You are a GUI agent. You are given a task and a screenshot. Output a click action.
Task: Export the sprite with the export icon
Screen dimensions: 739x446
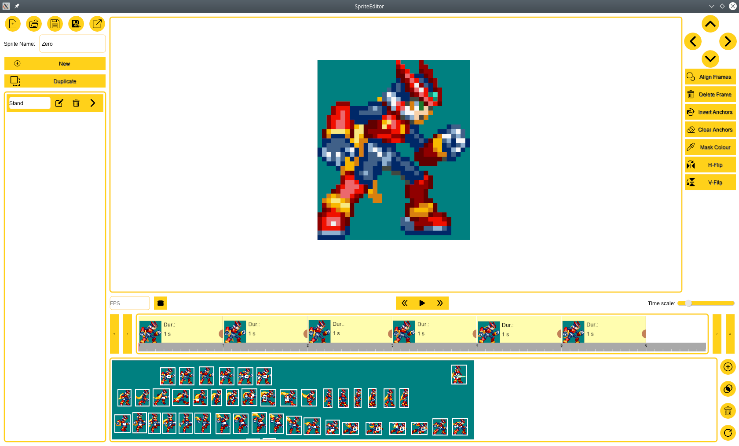(x=97, y=24)
